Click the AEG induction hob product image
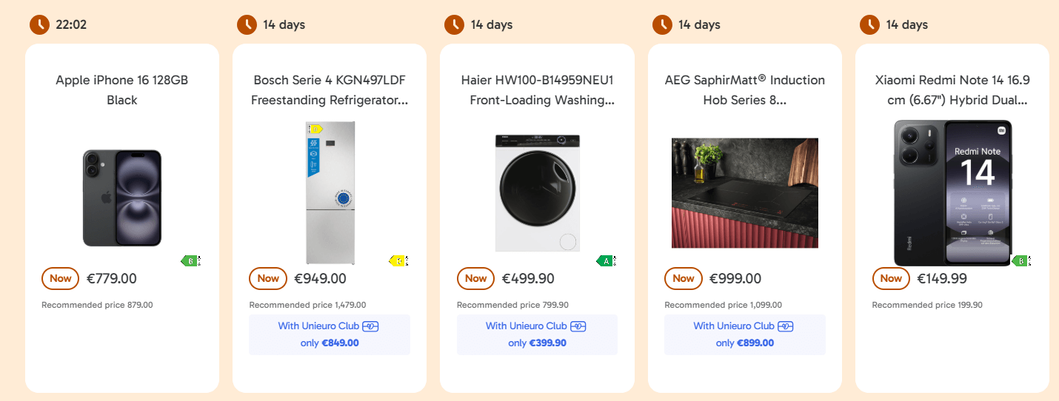This screenshot has width=1059, height=401. [745, 193]
